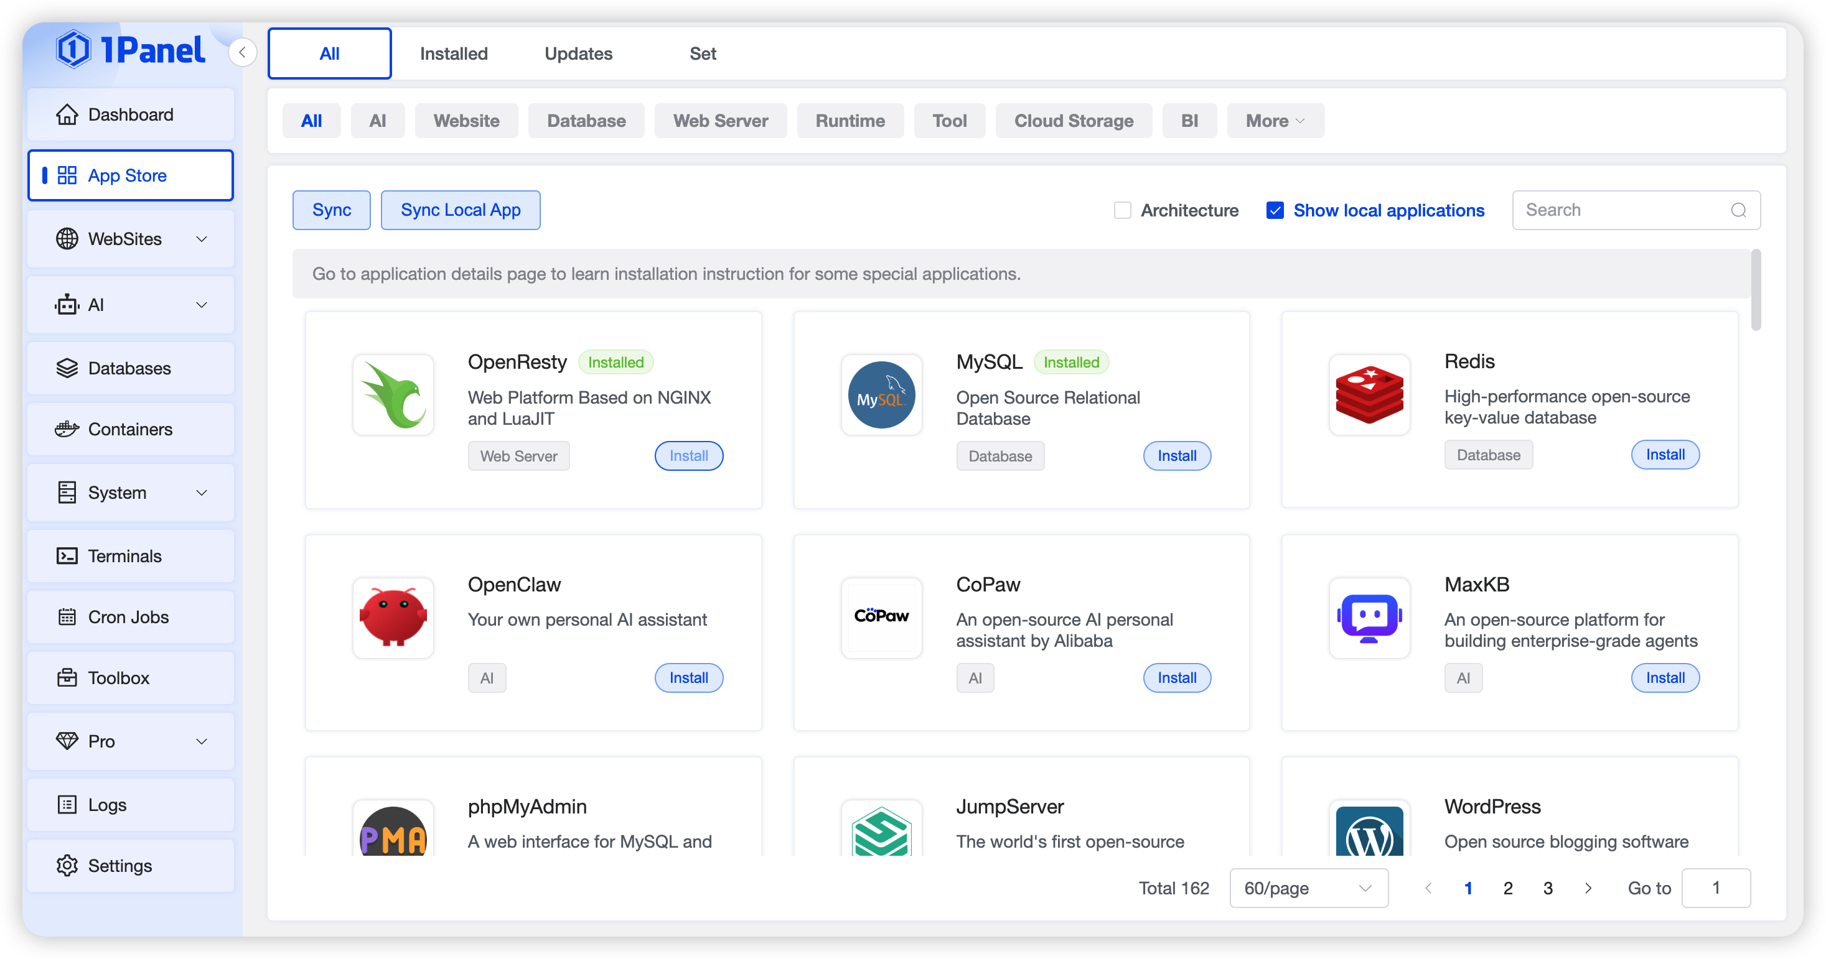Collapse sidebar with the arrow icon
This screenshot has height=959, width=1826.
coord(243,52)
